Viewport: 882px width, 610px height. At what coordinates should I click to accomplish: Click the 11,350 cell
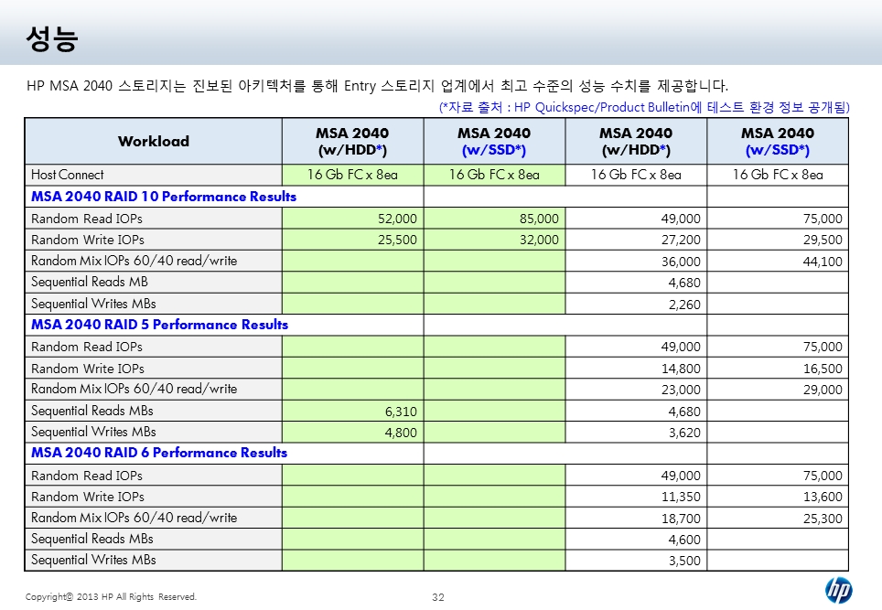click(x=636, y=497)
